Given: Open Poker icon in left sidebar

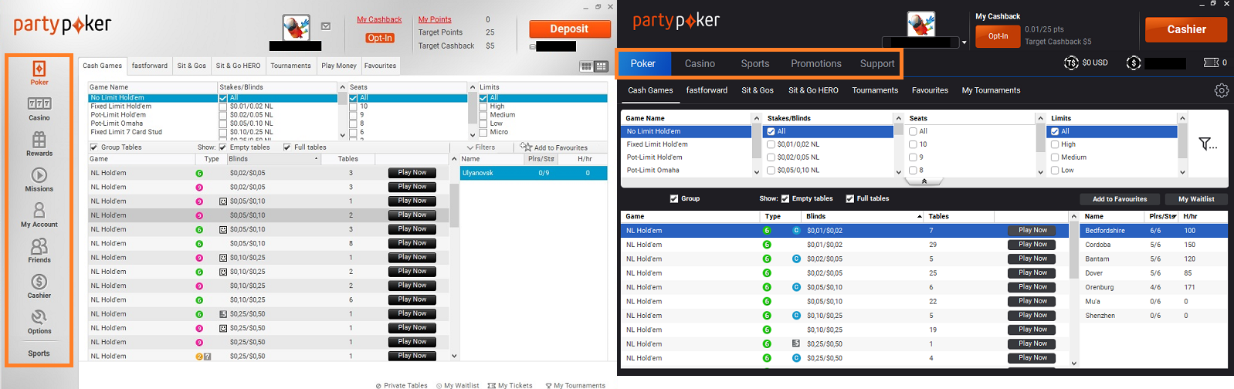Looking at the screenshot, I should pyautogui.click(x=39, y=69).
